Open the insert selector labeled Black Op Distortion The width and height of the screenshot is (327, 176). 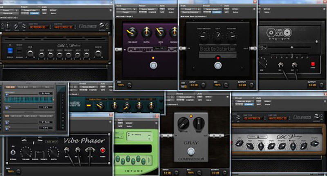(x=190, y=12)
